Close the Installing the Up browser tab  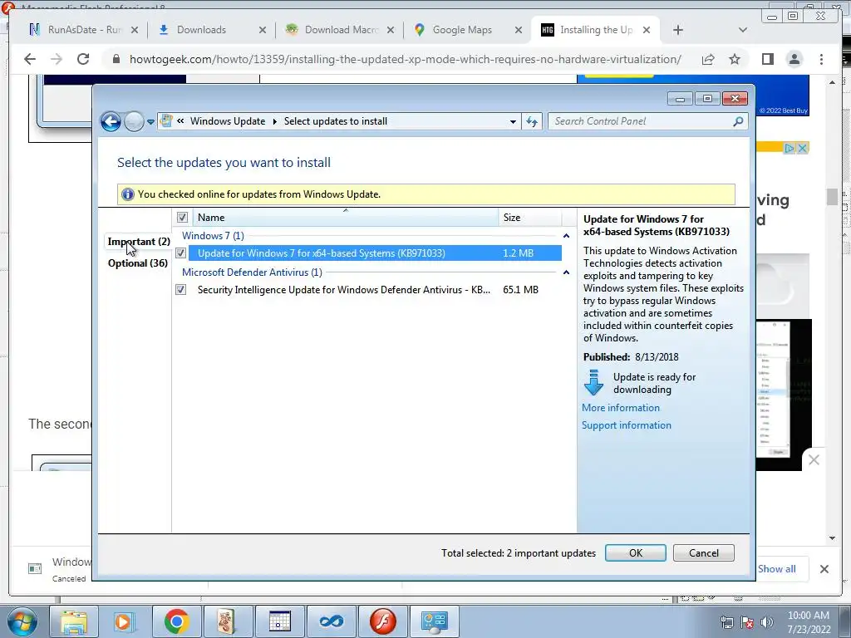(x=647, y=30)
